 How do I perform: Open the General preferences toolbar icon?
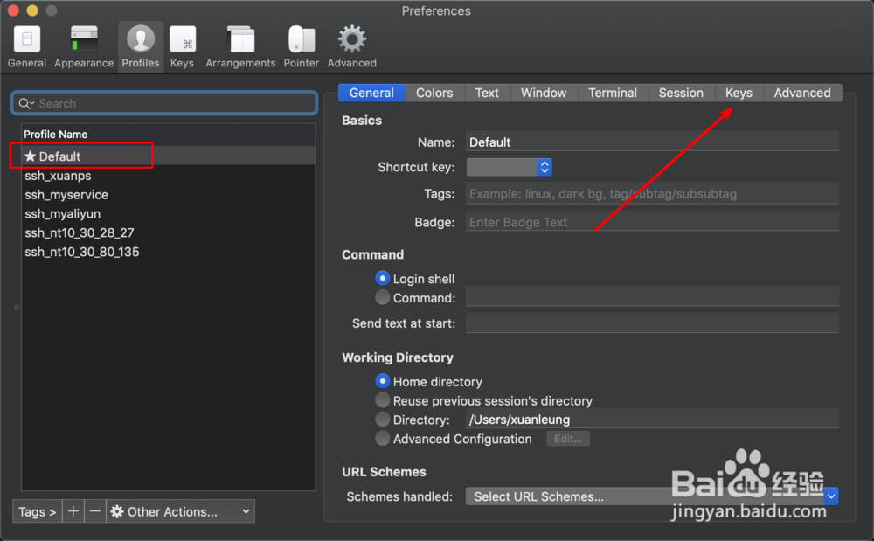pos(27,45)
